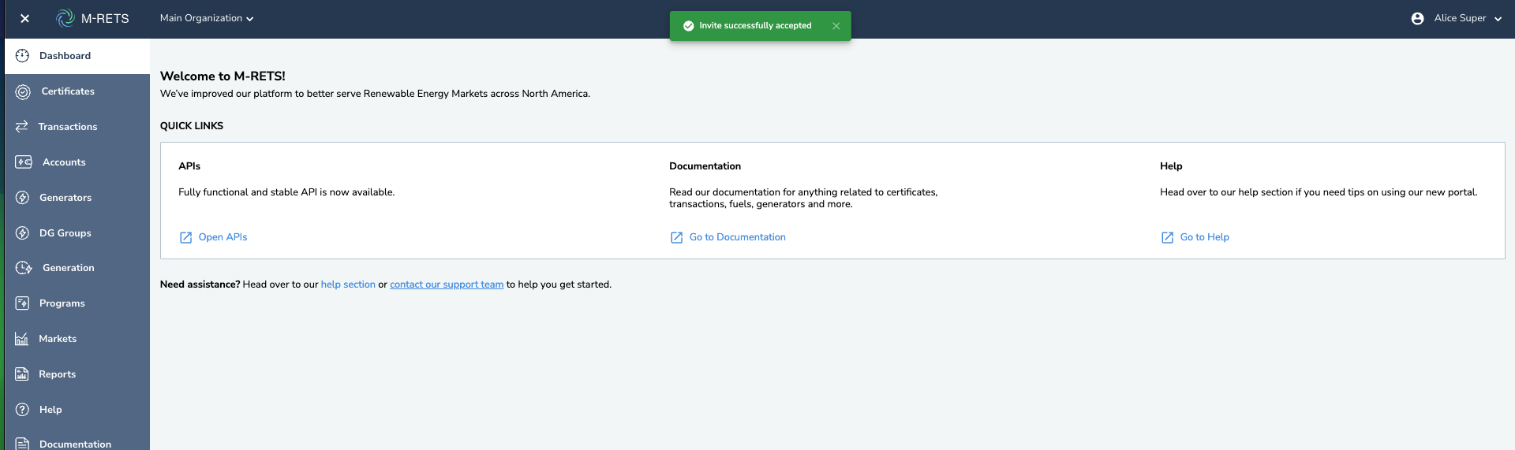Dismiss the Invite successfully accepted notification
This screenshot has width=1515, height=450.
click(x=836, y=26)
